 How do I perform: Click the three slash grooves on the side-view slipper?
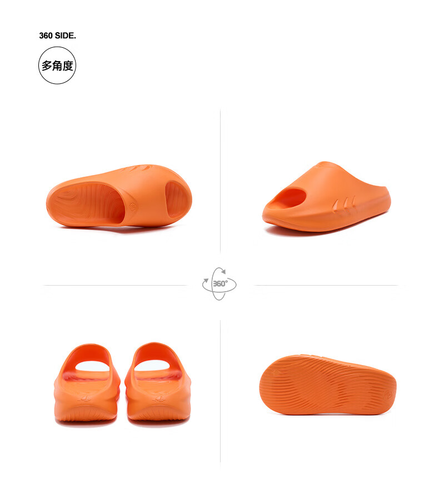(x=344, y=203)
